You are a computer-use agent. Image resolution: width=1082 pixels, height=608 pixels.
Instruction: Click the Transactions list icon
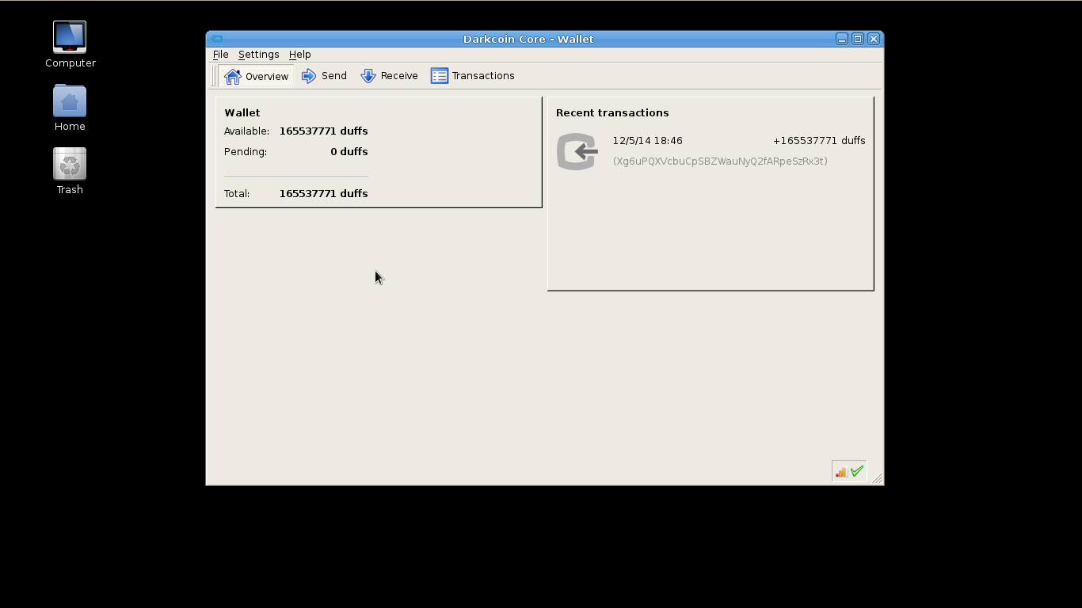pyautogui.click(x=440, y=76)
